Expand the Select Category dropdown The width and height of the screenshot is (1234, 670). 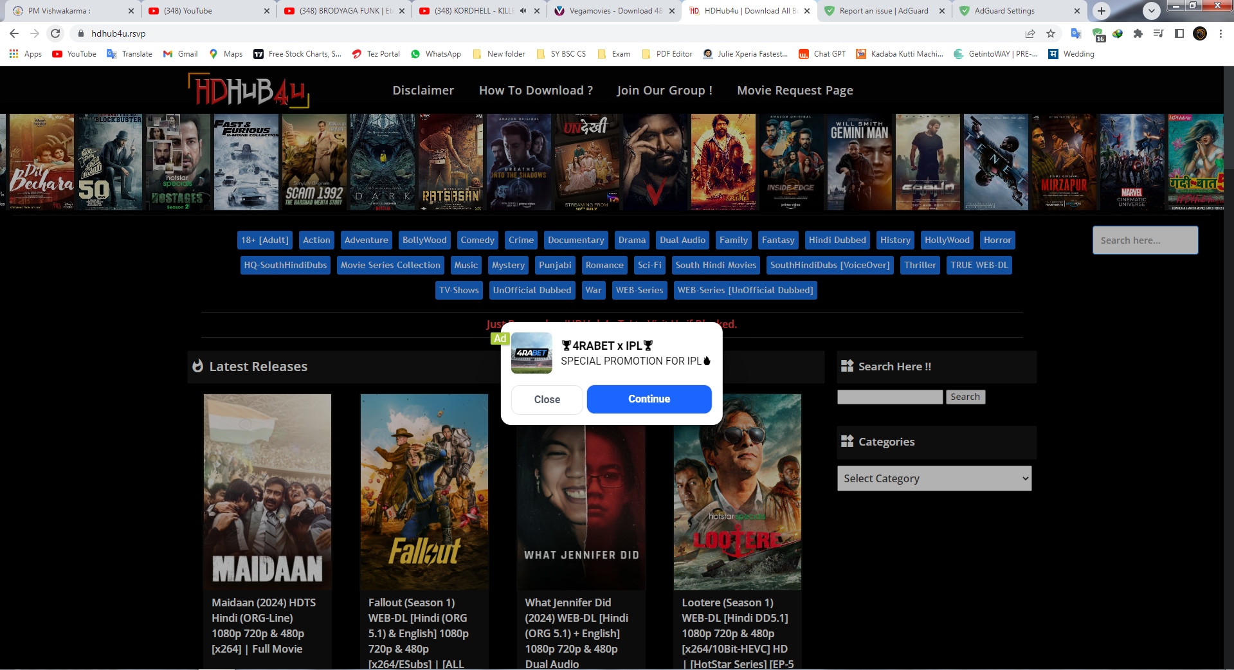click(934, 478)
